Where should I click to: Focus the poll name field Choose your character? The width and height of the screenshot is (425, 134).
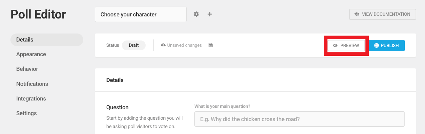141,14
